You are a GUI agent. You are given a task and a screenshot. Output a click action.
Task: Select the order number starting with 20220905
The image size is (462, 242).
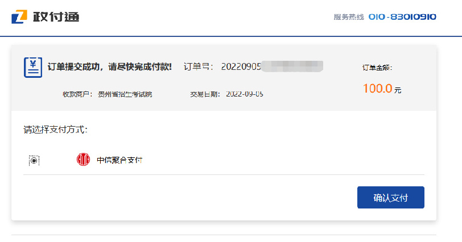[241, 66]
